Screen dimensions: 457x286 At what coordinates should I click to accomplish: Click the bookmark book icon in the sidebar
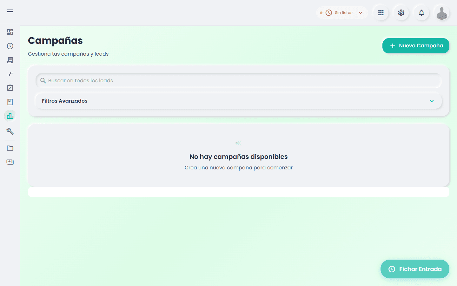(10, 102)
